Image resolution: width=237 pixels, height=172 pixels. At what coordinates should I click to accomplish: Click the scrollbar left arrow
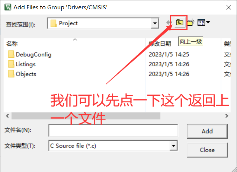pyautogui.click(x=7, y=116)
